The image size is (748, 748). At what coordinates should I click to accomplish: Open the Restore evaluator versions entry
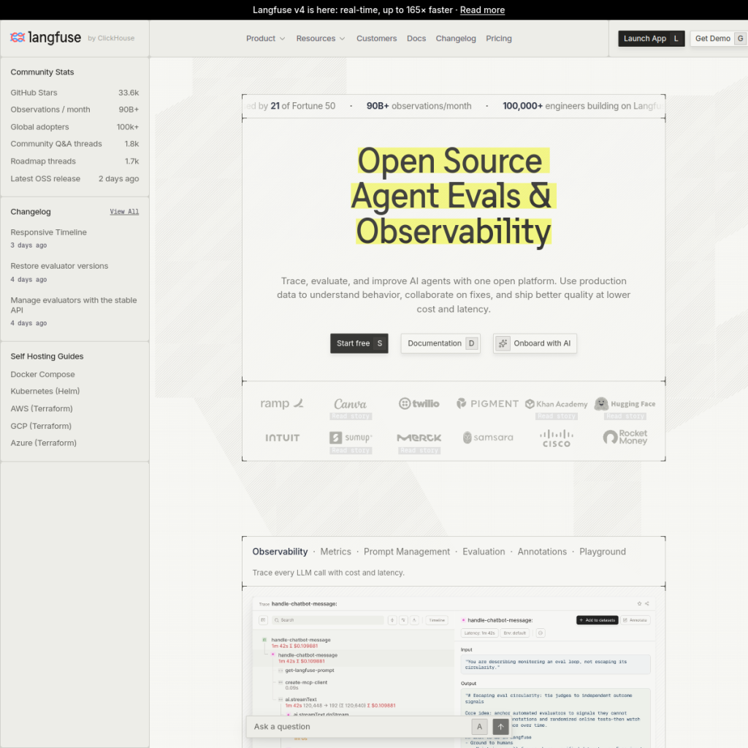tap(59, 266)
